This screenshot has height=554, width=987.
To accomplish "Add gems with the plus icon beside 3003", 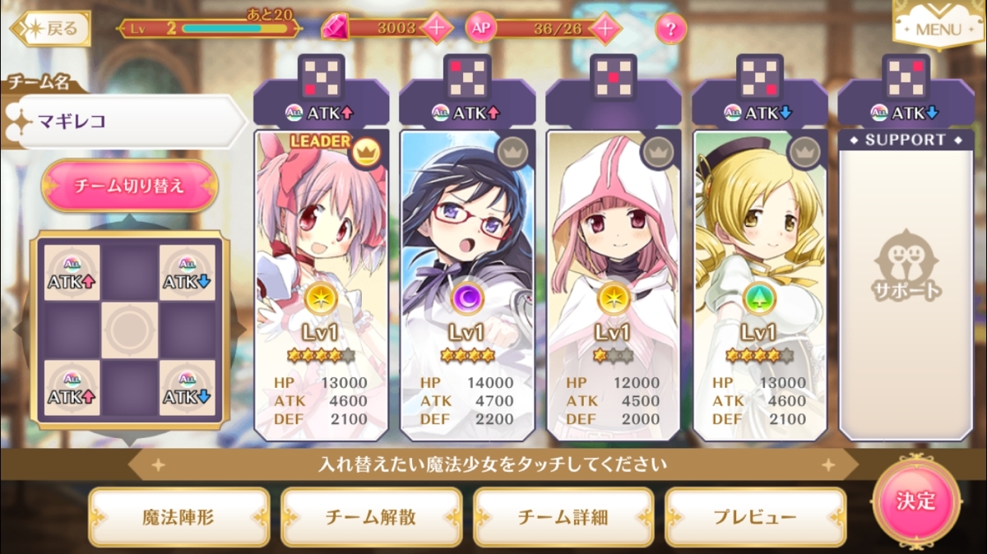I will coord(437,28).
